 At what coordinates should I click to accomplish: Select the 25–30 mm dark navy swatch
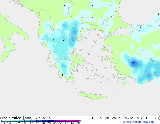point(51,121)
